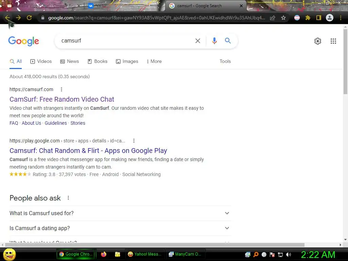Click the scroll-right arrow at page bottom

(x=341, y=245)
